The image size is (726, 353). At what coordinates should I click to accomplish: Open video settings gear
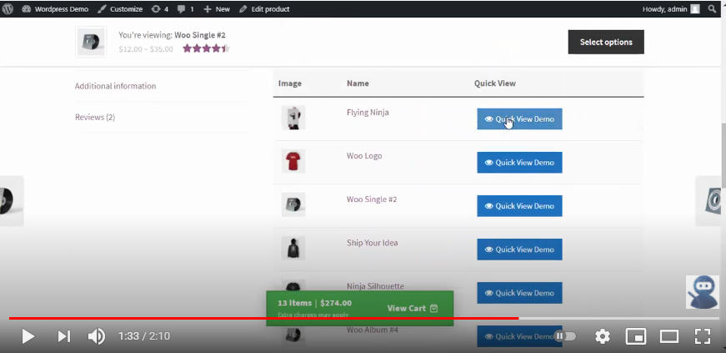603,336
